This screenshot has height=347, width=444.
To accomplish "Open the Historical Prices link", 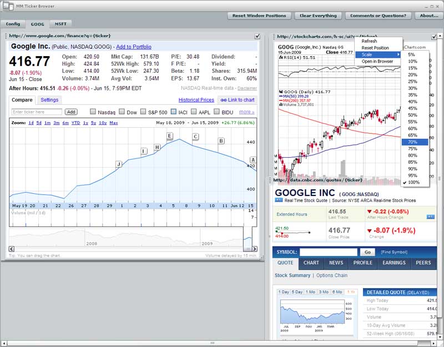I will pyautogui.click(x=196, y=100).
